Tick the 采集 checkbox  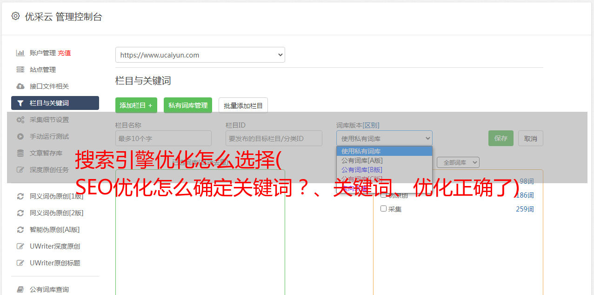[x=384, y=209]
